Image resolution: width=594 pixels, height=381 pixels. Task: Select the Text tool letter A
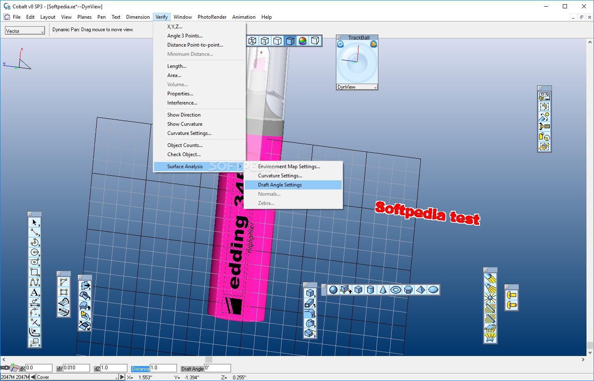35,292
